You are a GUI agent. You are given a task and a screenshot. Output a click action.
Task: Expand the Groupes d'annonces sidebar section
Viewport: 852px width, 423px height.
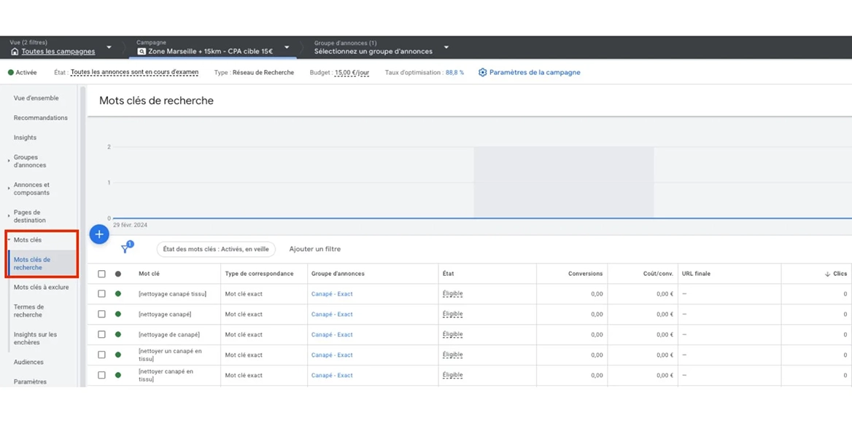(9, 161)
